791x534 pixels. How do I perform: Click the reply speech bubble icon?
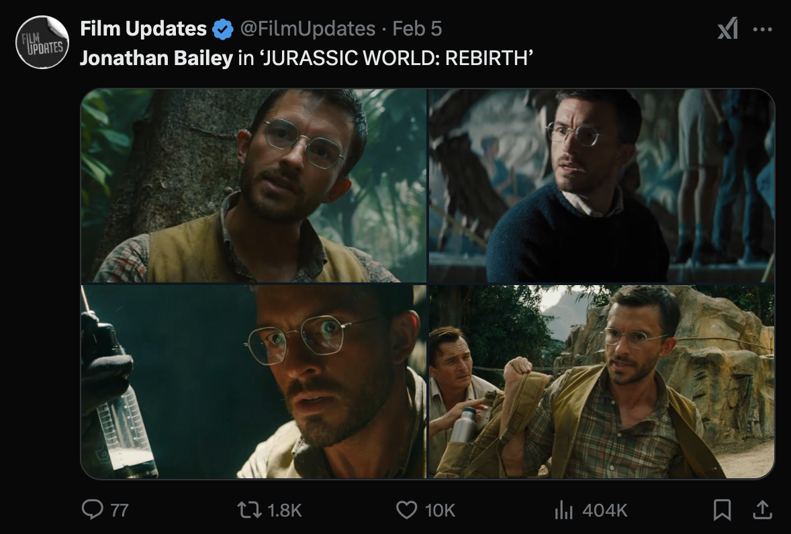pos(92,511)
